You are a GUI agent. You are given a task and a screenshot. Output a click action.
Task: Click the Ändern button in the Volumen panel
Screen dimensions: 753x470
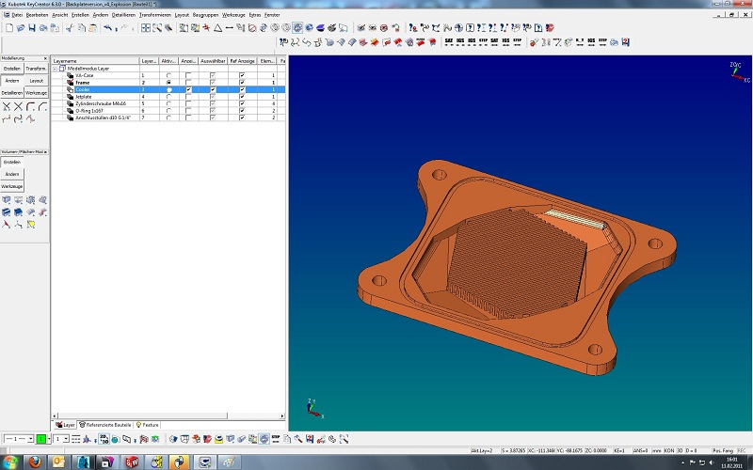[12, 174]
